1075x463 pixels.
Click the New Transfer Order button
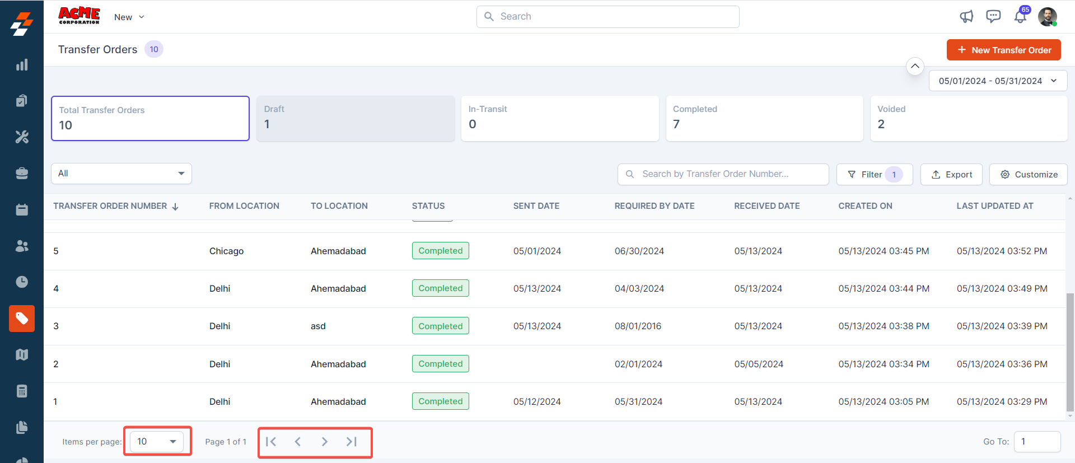tap(1003, 50)
